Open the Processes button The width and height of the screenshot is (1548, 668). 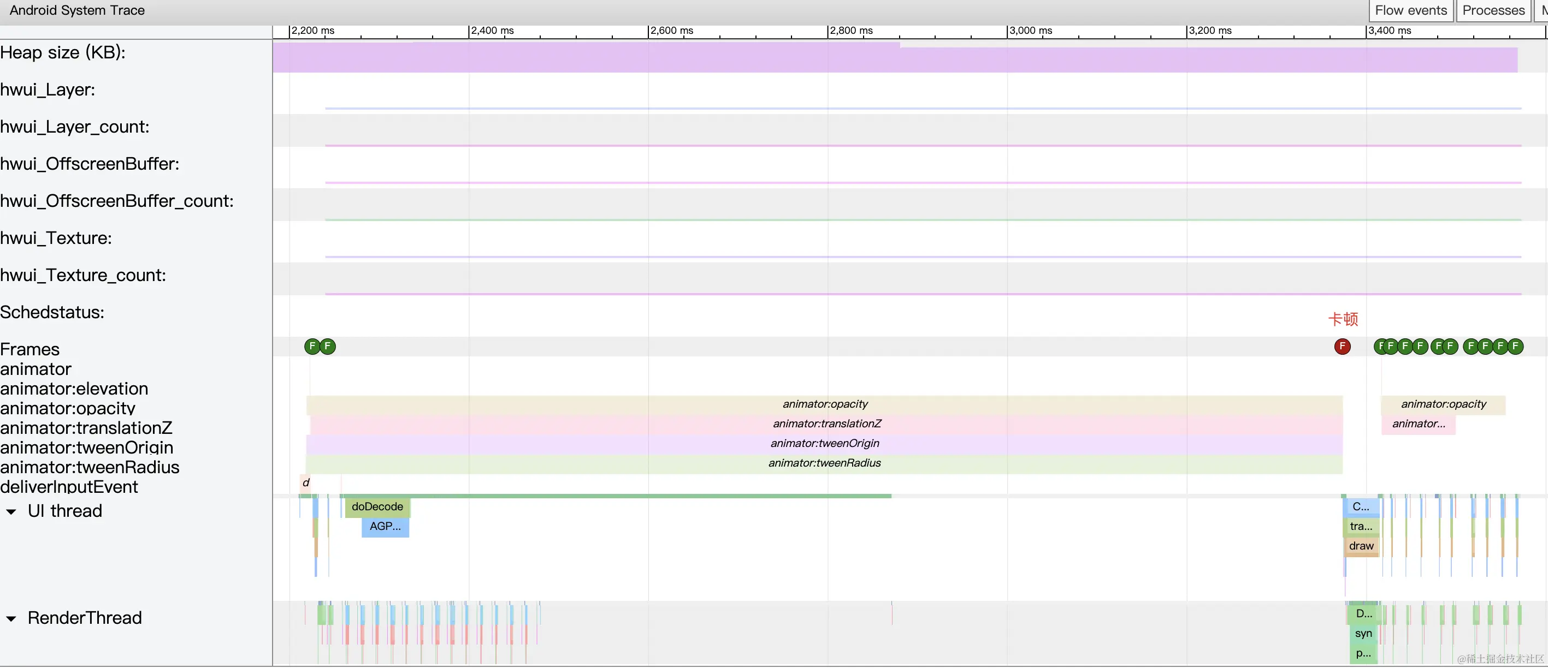1493,10
